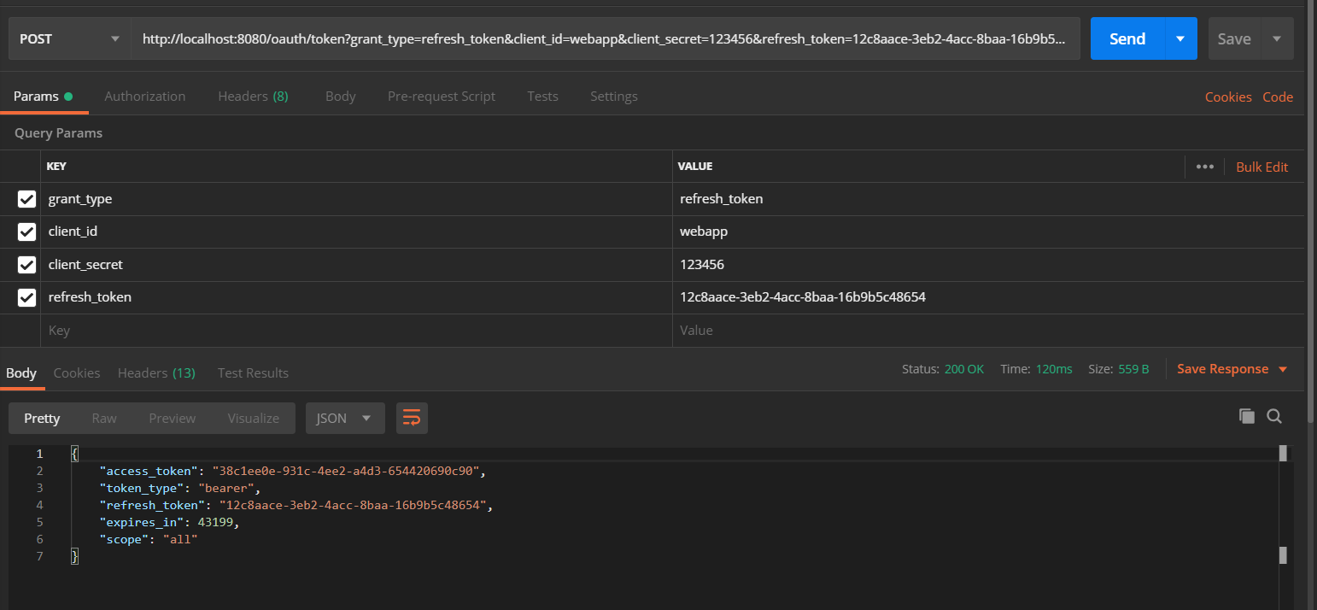Click the request URL field
The height and width of the screenshot is (610, 1317).
pos(606,38)
